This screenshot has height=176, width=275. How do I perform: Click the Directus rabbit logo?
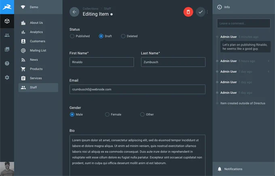pyautogui.click(x=7, y=7)
